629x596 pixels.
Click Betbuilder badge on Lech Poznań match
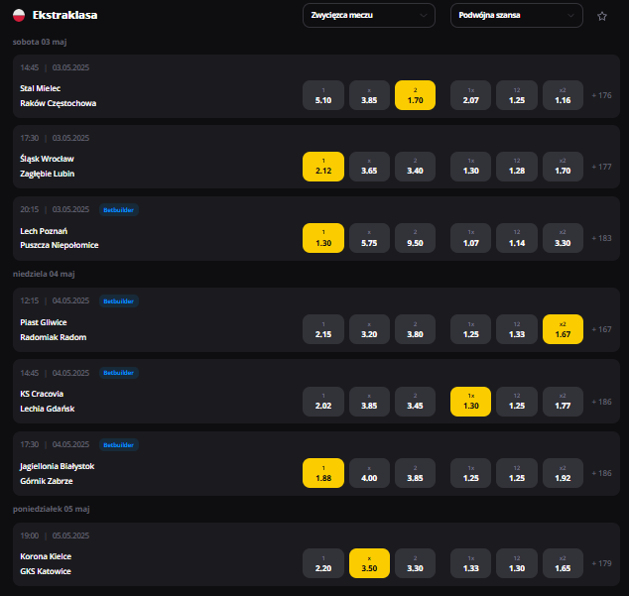(x=119, y=210)
